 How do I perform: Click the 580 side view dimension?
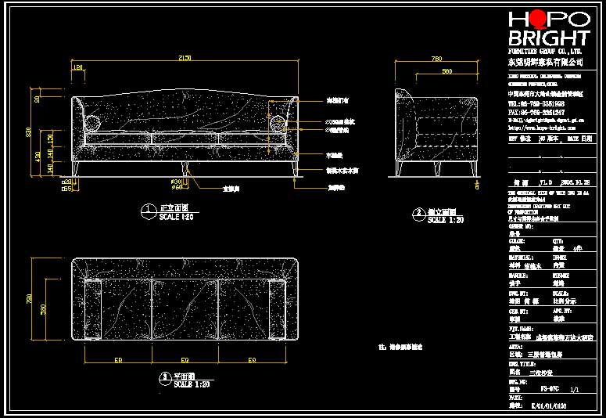[x=446, y=71]
